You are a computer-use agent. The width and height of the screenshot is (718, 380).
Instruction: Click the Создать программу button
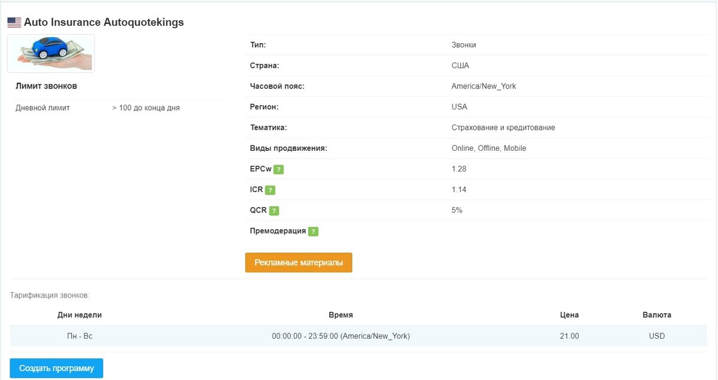point(56,369)
